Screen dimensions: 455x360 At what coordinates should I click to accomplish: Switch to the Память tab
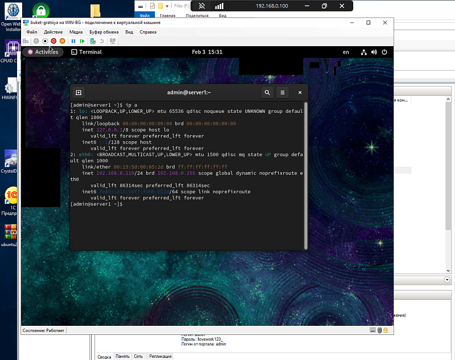tap(122, 357)
